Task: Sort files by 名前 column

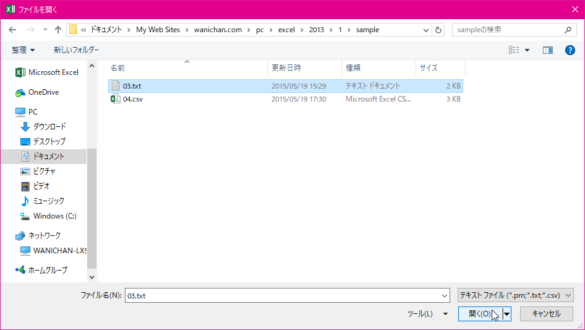Action: click(x=187, y=68)
